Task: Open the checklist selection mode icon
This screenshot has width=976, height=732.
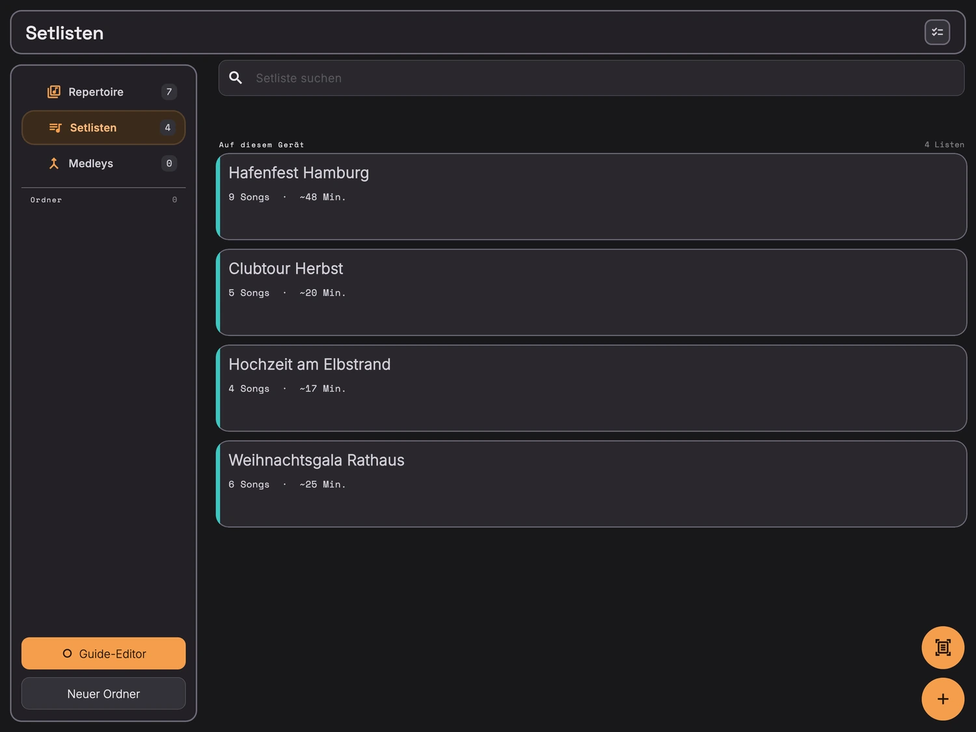Action: click(937, 32)
